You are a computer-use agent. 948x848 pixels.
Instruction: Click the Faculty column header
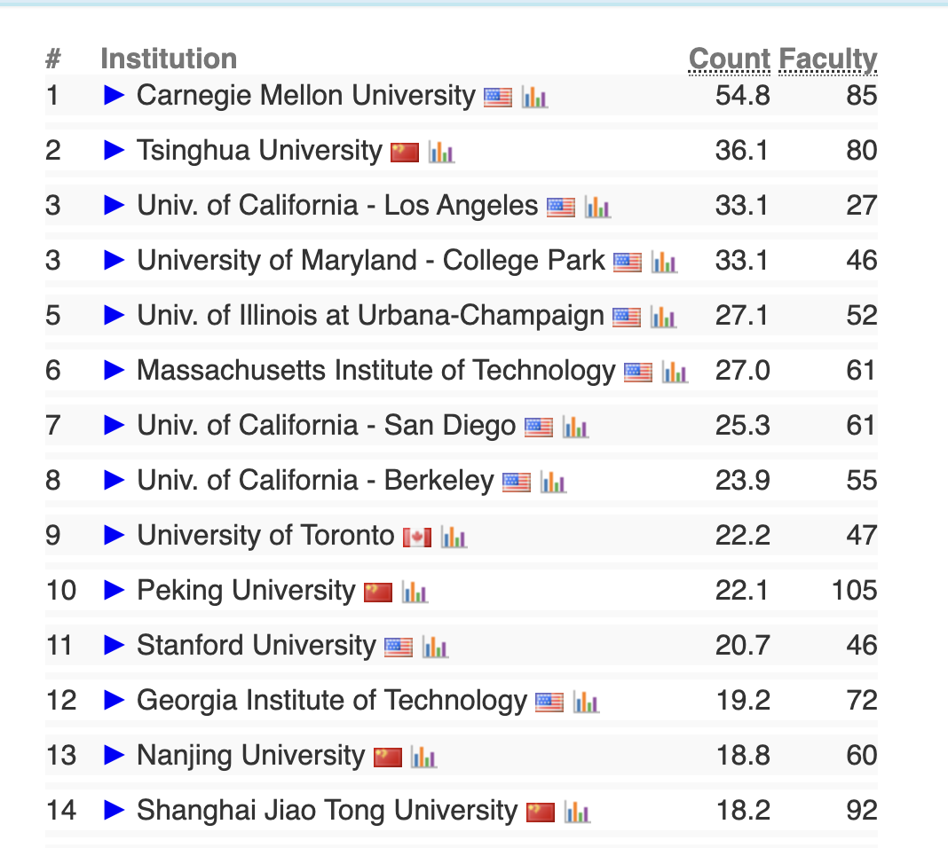pos(827,59)
